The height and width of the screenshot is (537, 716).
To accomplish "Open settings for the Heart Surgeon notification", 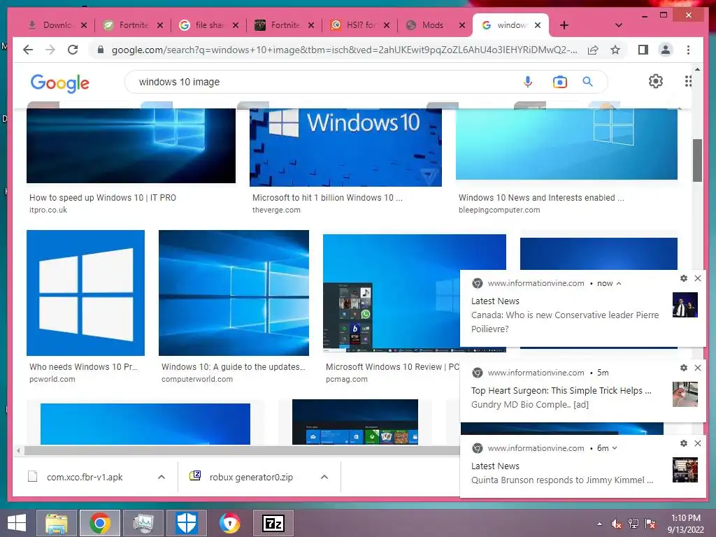I will 684,368.
